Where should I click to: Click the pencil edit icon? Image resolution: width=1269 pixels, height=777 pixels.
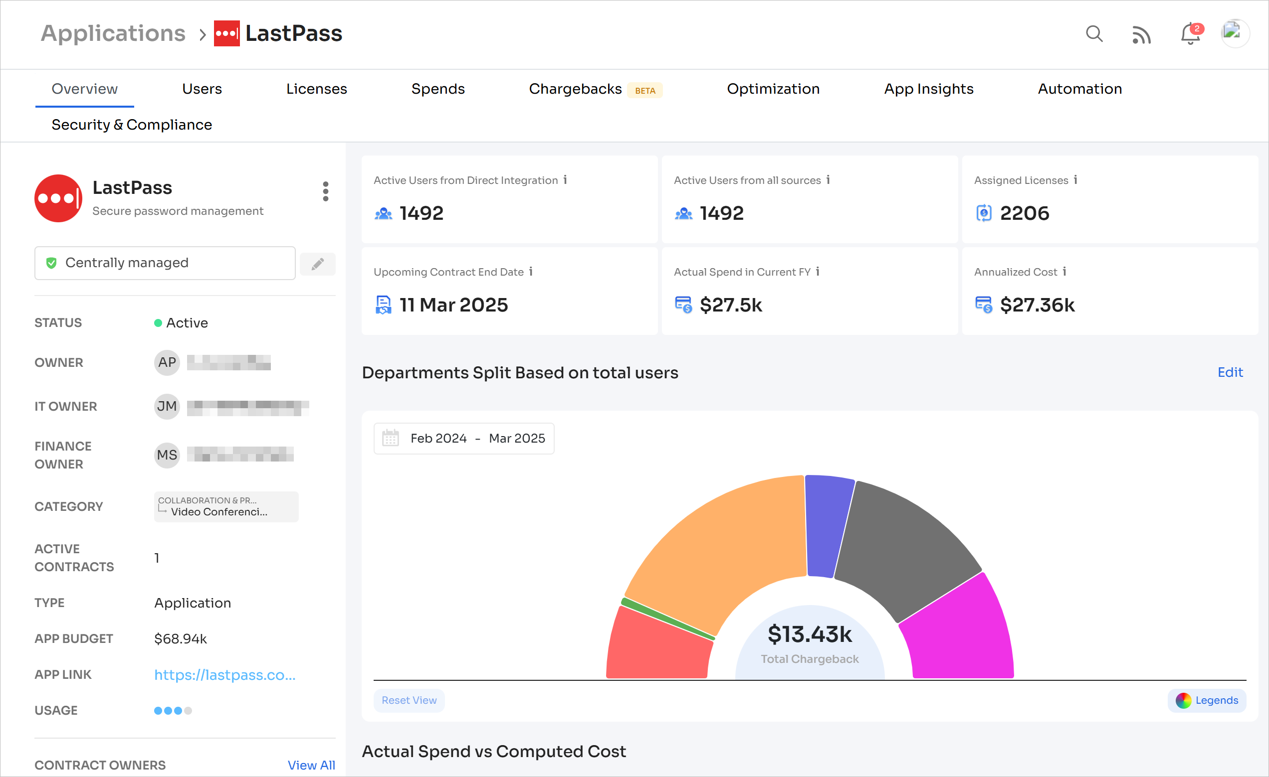(x=318, y=264)
